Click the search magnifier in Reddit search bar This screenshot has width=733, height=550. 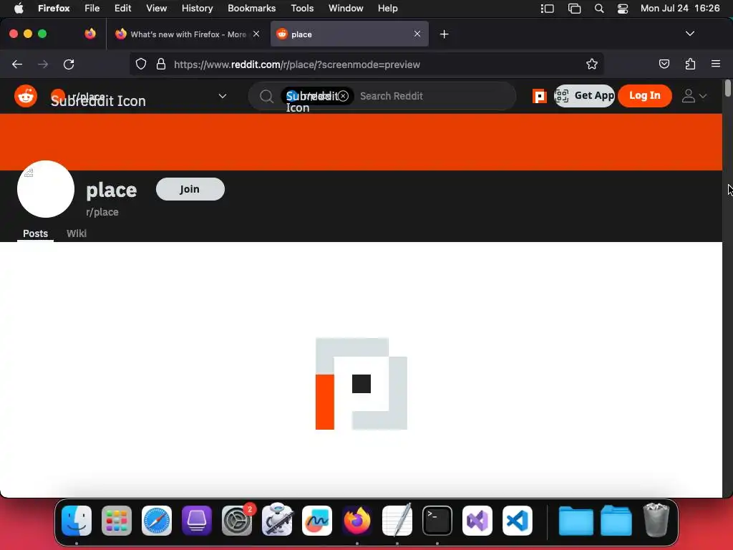266,97
